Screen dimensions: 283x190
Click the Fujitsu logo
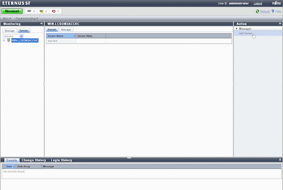276,3
